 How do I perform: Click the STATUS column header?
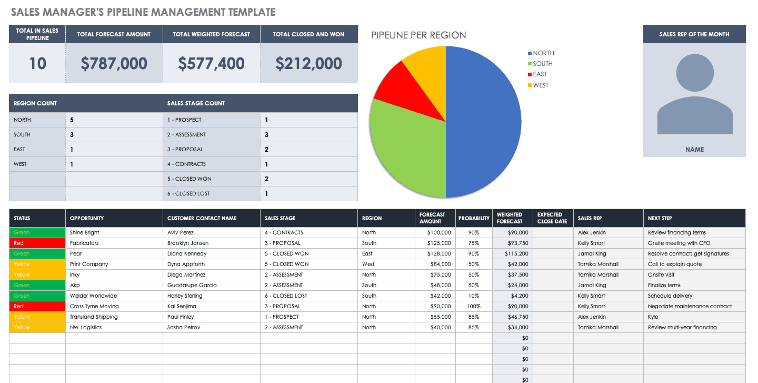coord(22,218)
